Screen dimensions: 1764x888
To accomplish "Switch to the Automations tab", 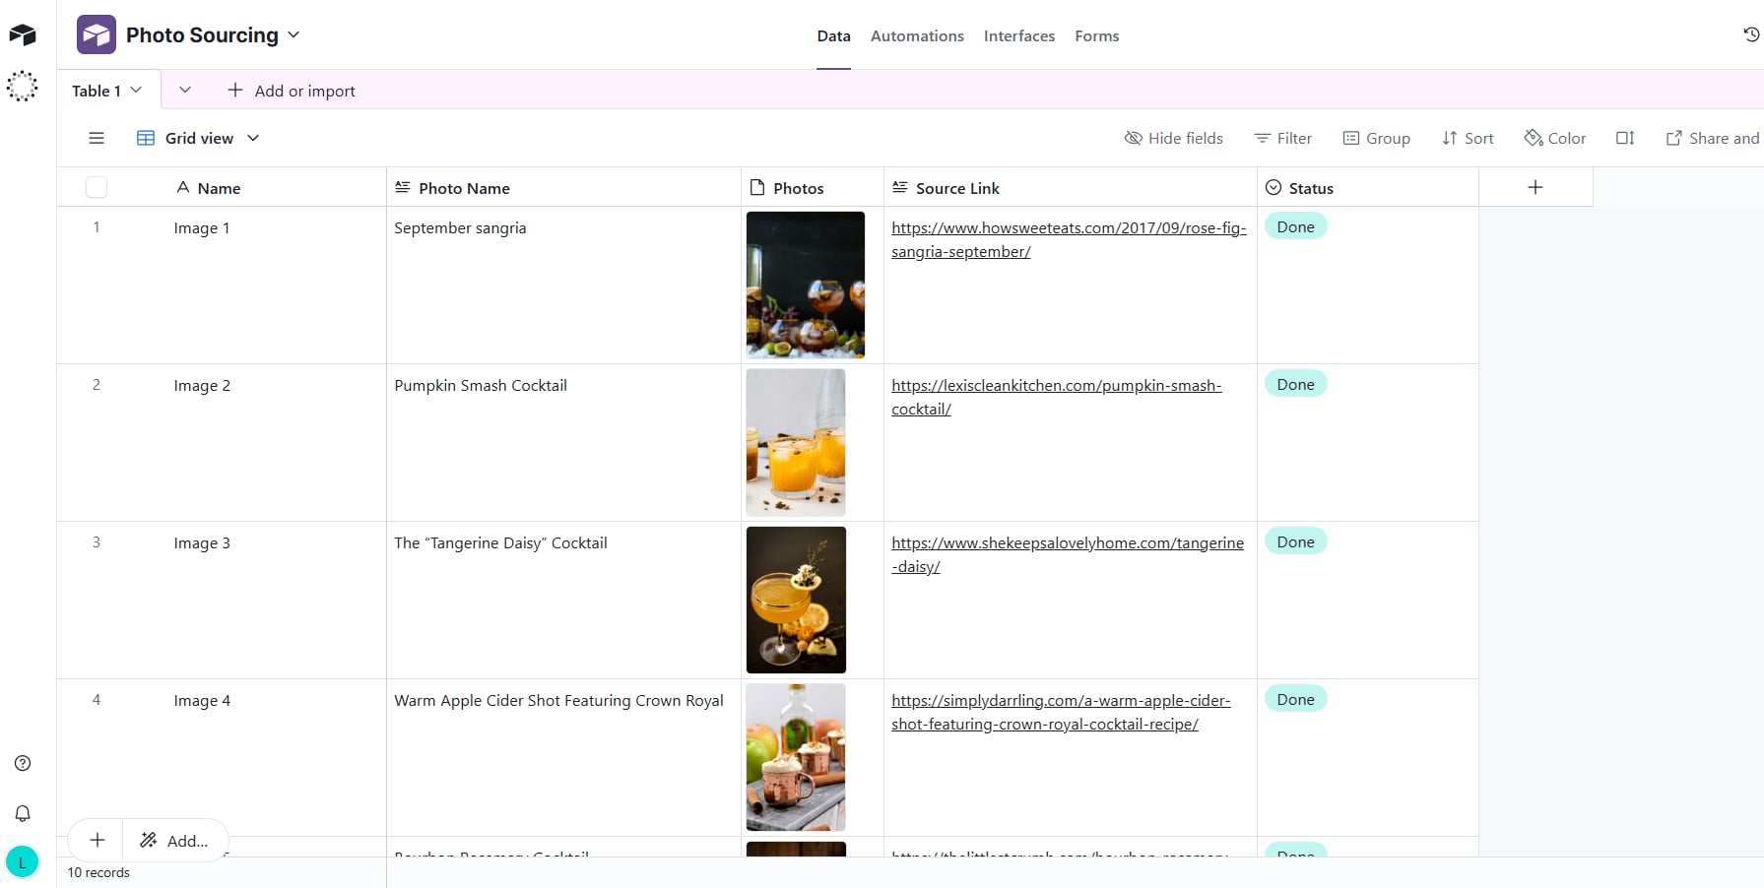I will (x=917, y=35).
